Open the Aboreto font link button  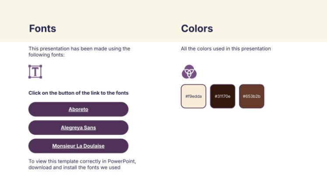click(78, 109)
